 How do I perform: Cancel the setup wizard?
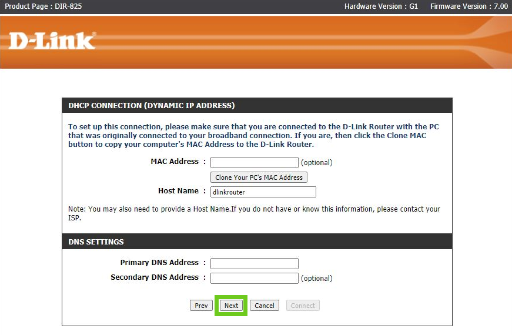[264, 306]
